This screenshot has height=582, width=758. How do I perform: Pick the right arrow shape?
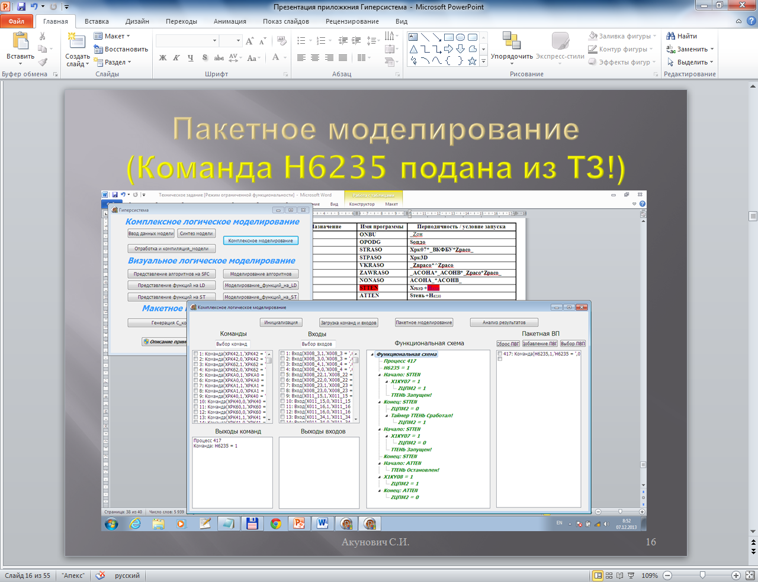coord(448,48)
